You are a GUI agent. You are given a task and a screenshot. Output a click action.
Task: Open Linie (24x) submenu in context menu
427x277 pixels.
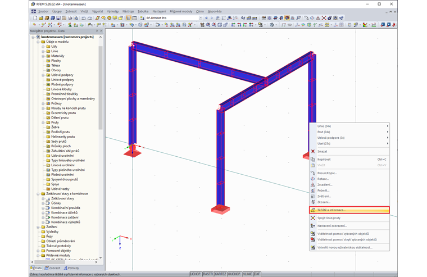tap(349, 126)
